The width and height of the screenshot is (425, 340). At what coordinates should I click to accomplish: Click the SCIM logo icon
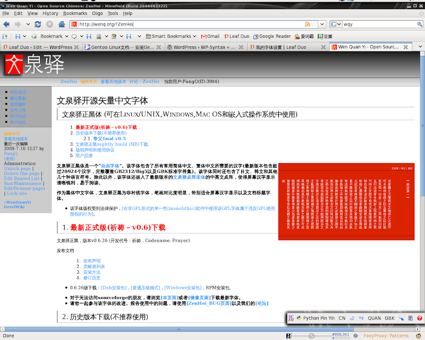point(291,318)
